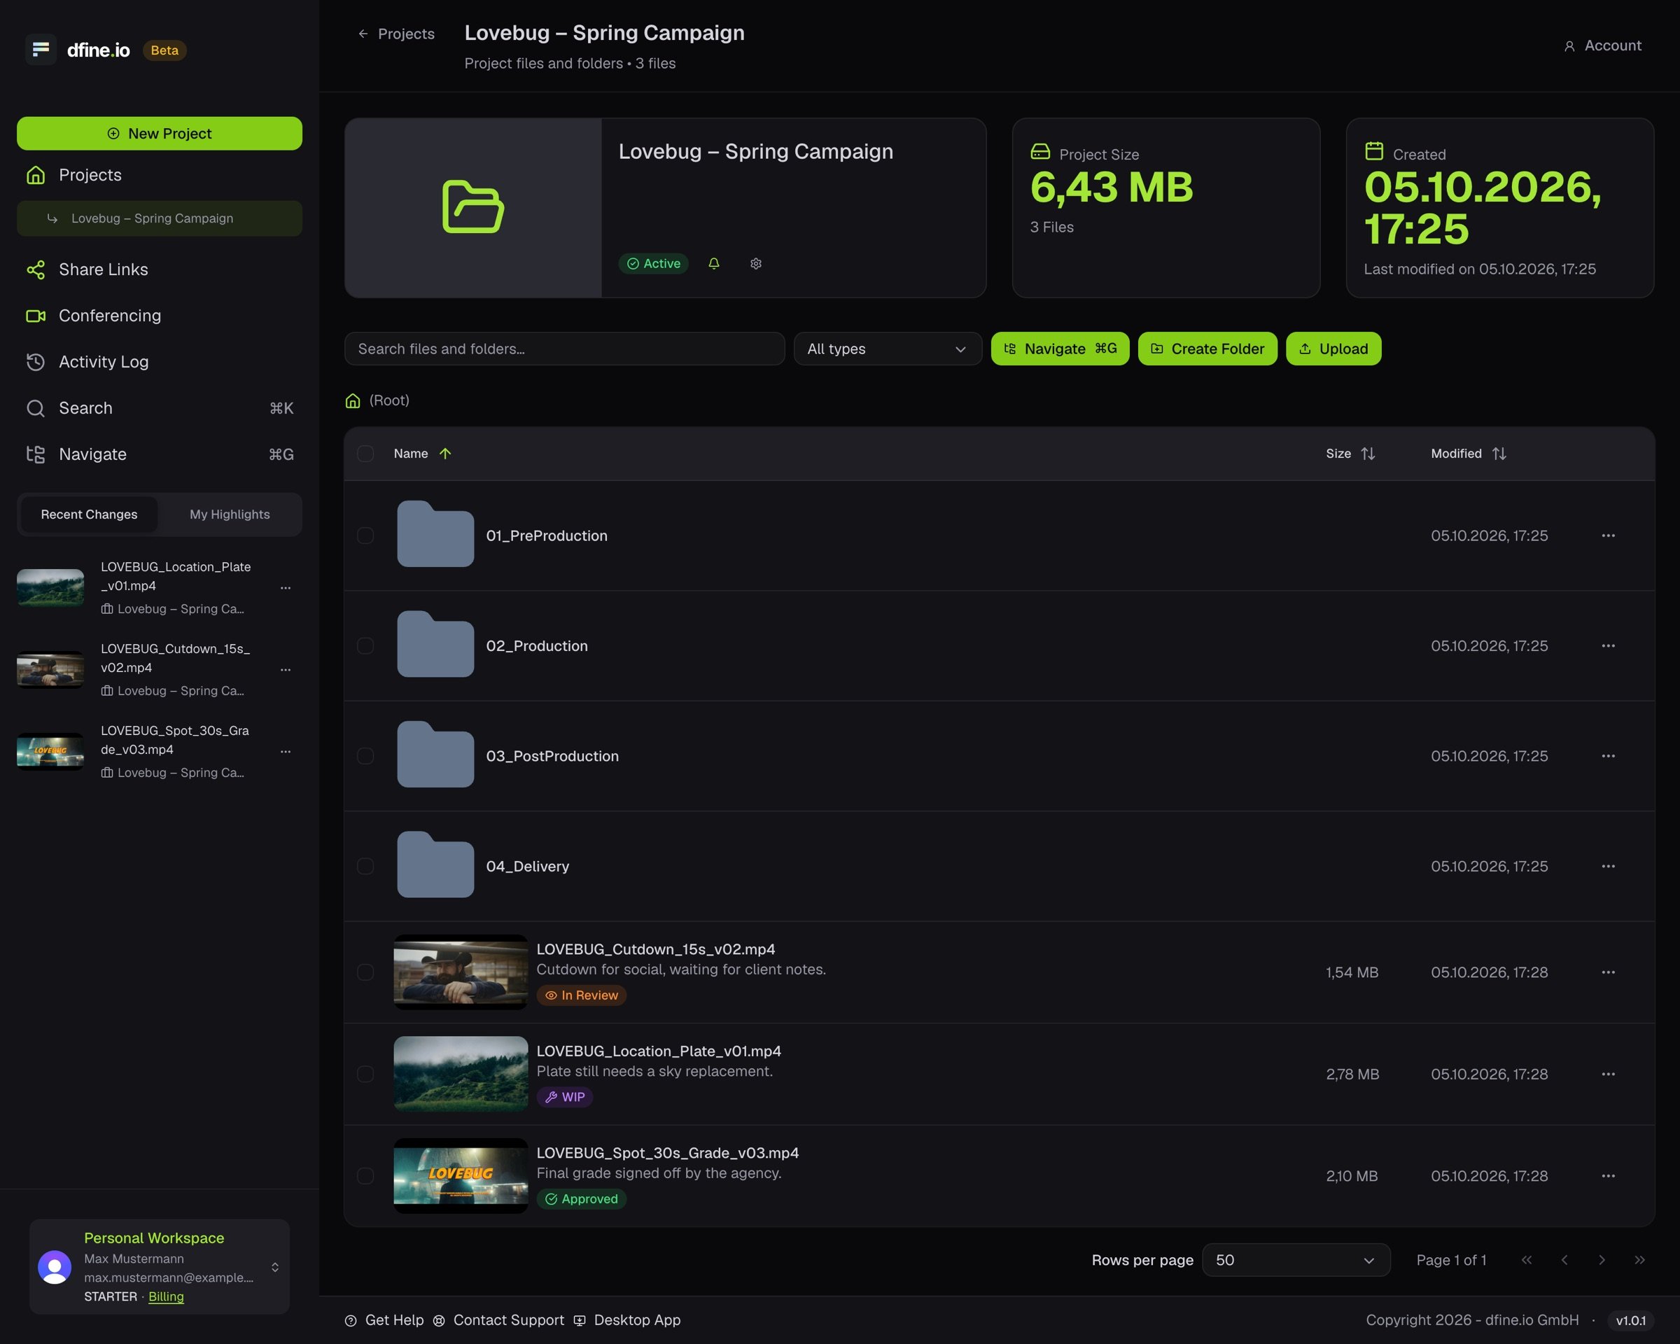1680x1344 pixels.
Task: Click the Root home breadcrumb icon
Action: 353,400
